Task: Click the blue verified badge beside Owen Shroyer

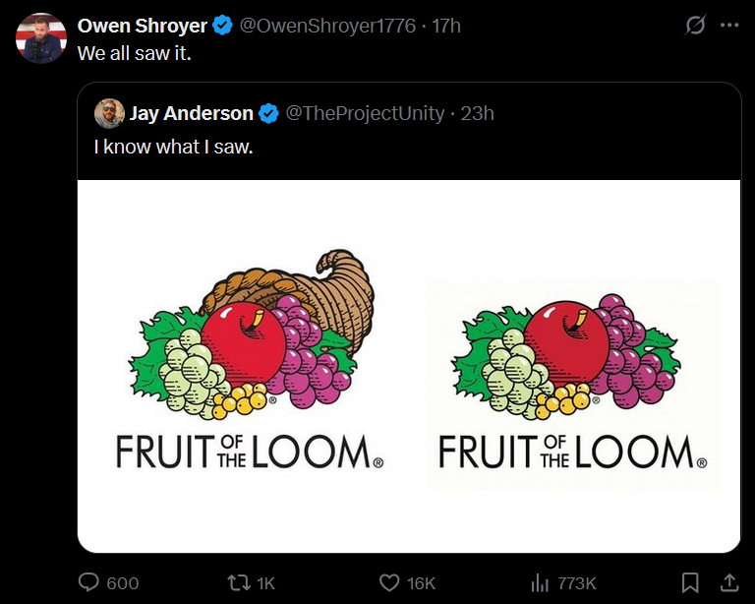Action: tap(223, 26)
